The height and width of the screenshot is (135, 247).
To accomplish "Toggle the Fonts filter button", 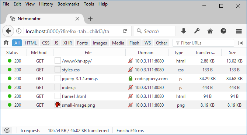I will pos(82,43).
